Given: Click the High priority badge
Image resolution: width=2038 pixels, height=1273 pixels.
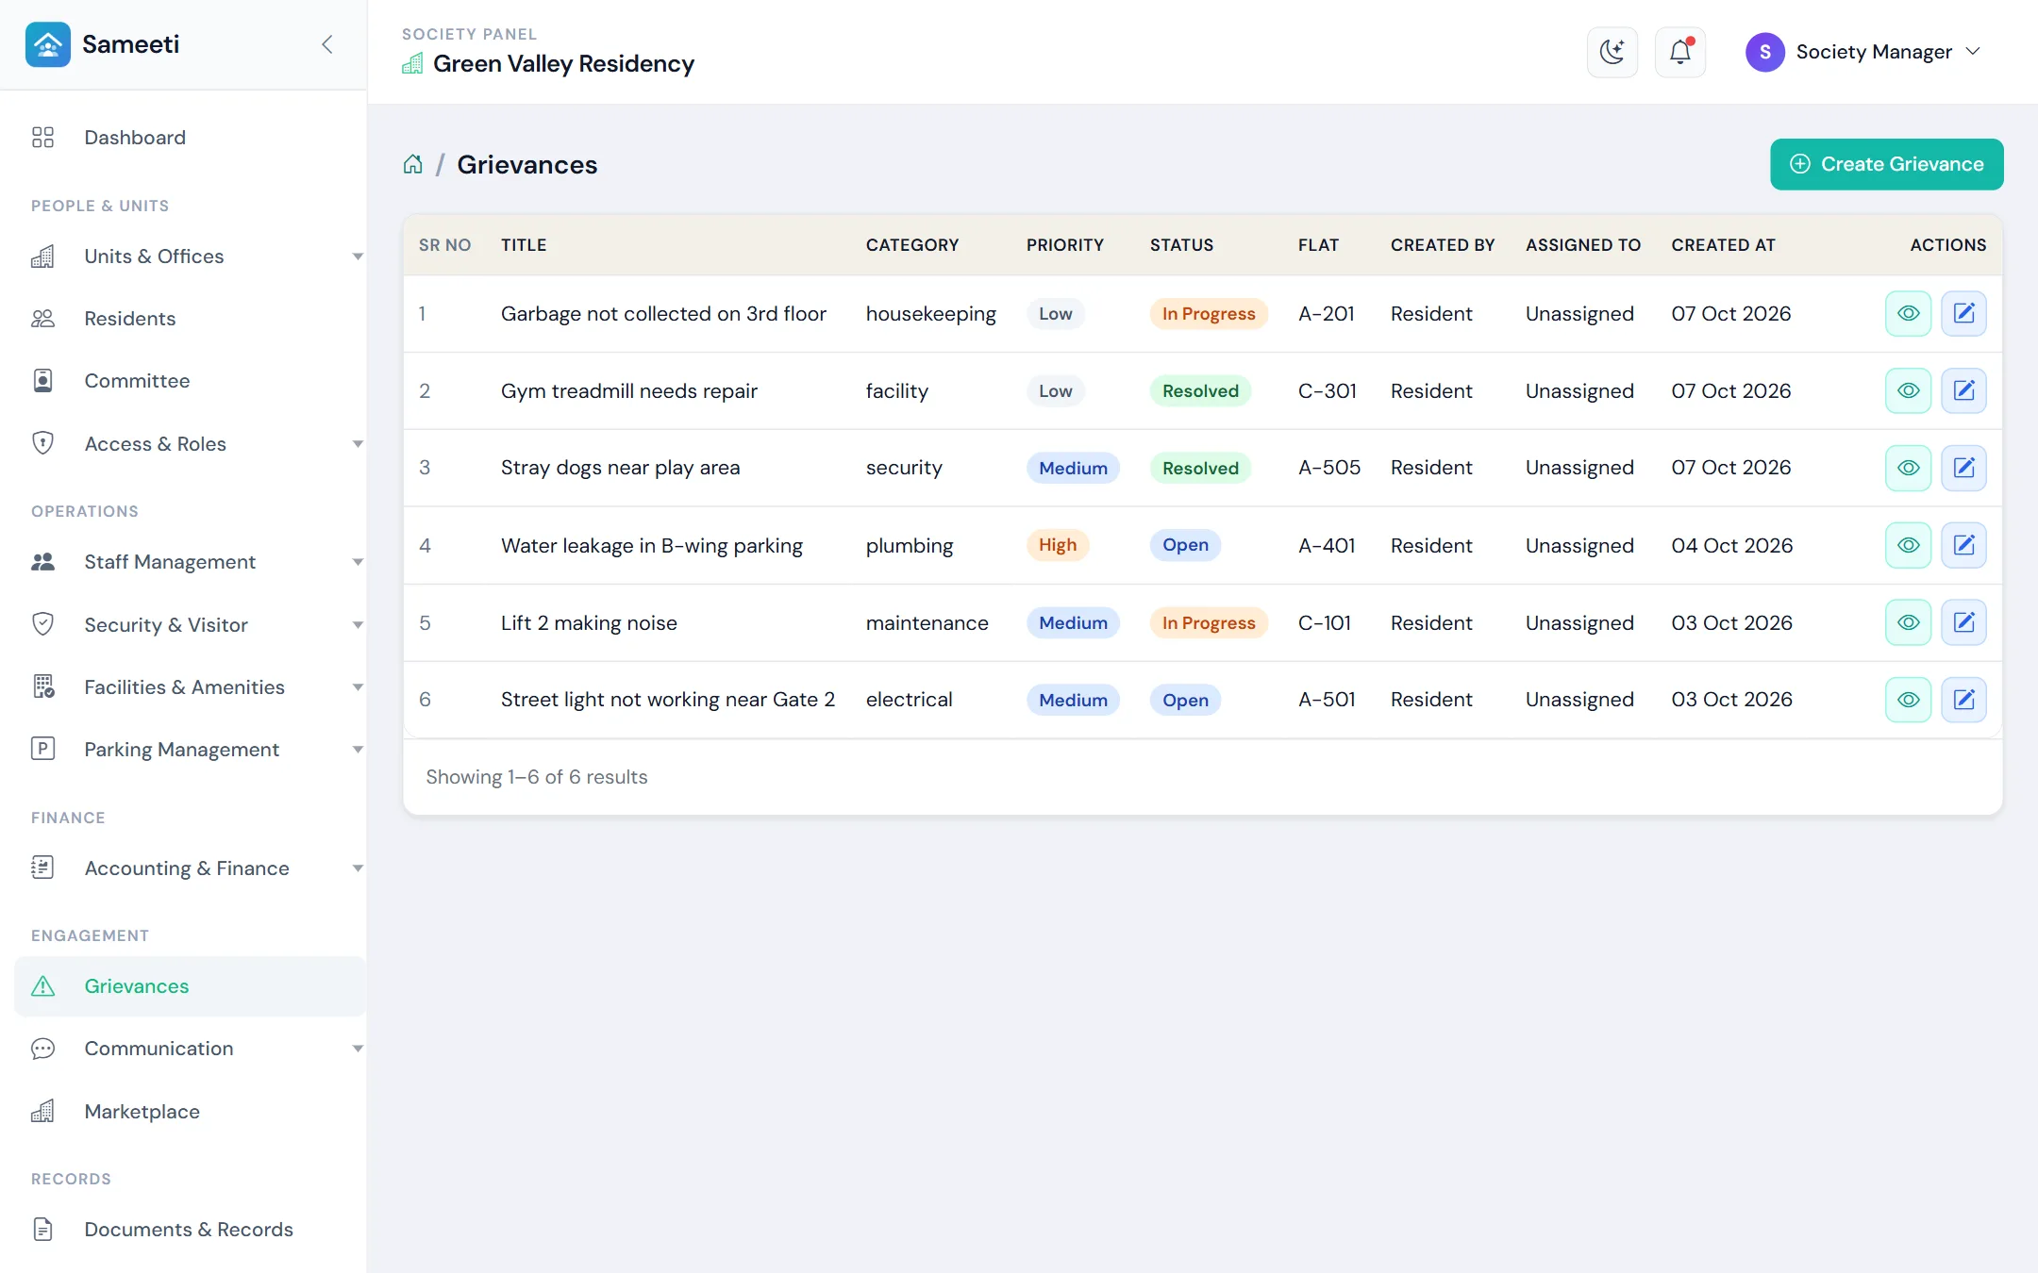Looking at the screenshot, I should coord(1058,545).
